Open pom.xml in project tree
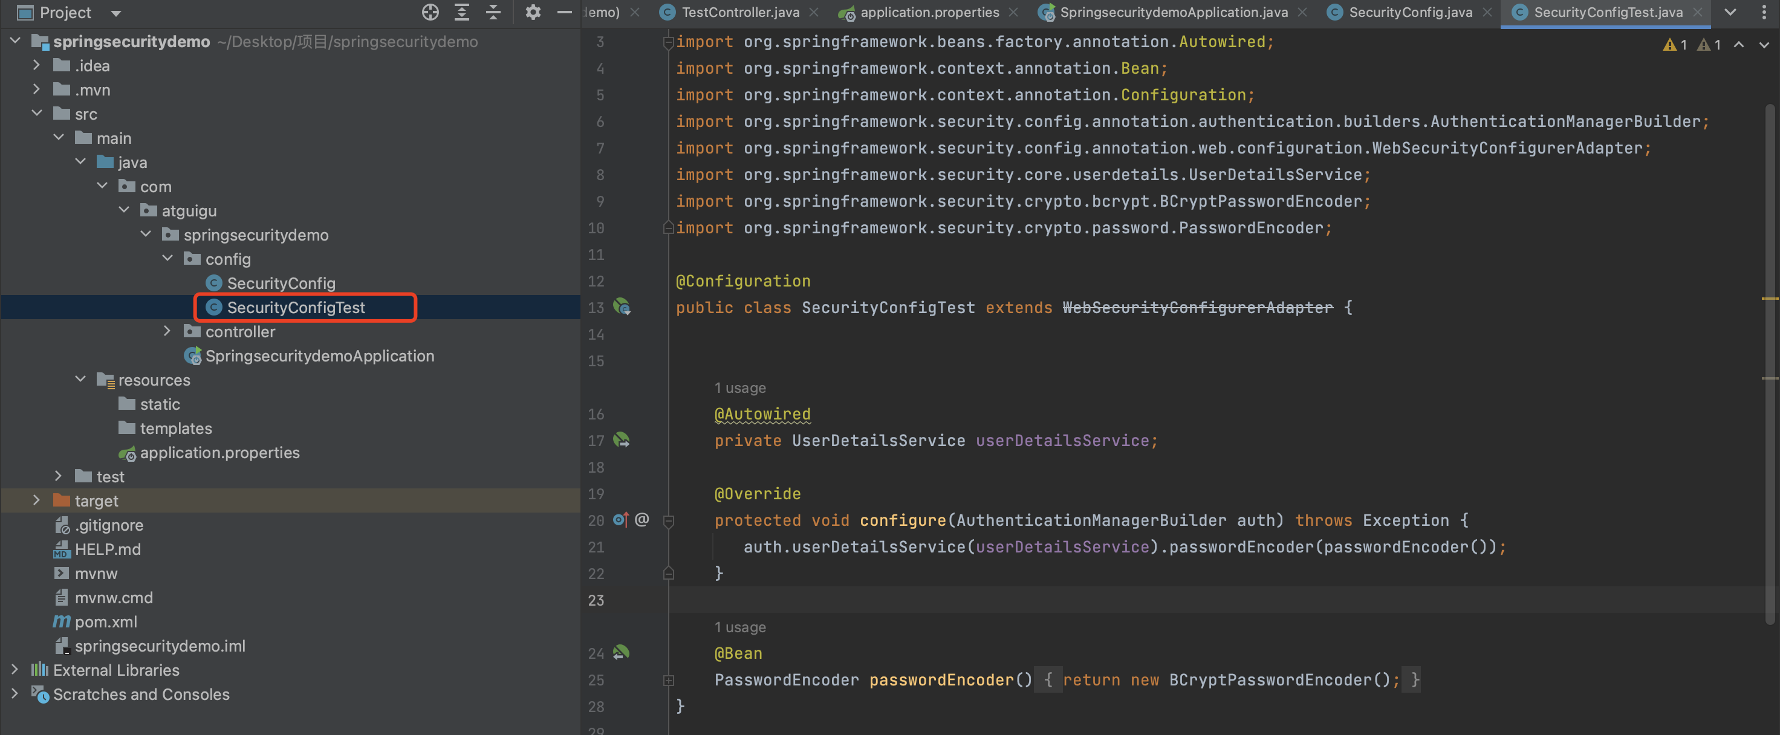 coord(106,622)
